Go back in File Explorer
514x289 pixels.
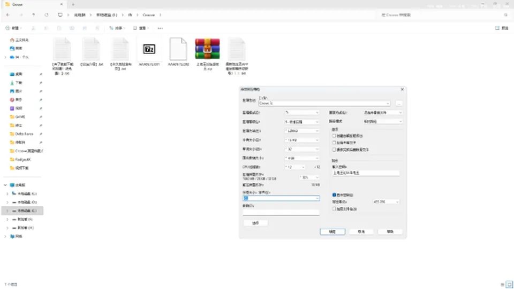point(8,15)
